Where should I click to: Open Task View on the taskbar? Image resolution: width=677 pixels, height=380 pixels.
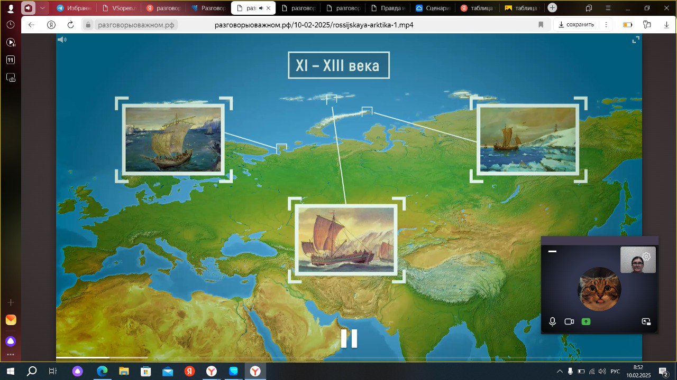pyautogui.click(x=53, y=371)
